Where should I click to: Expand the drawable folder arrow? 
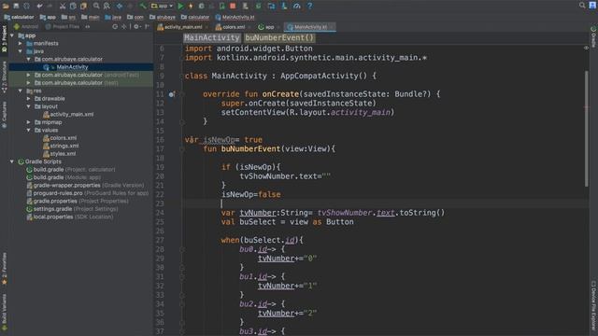click(29, 99)
